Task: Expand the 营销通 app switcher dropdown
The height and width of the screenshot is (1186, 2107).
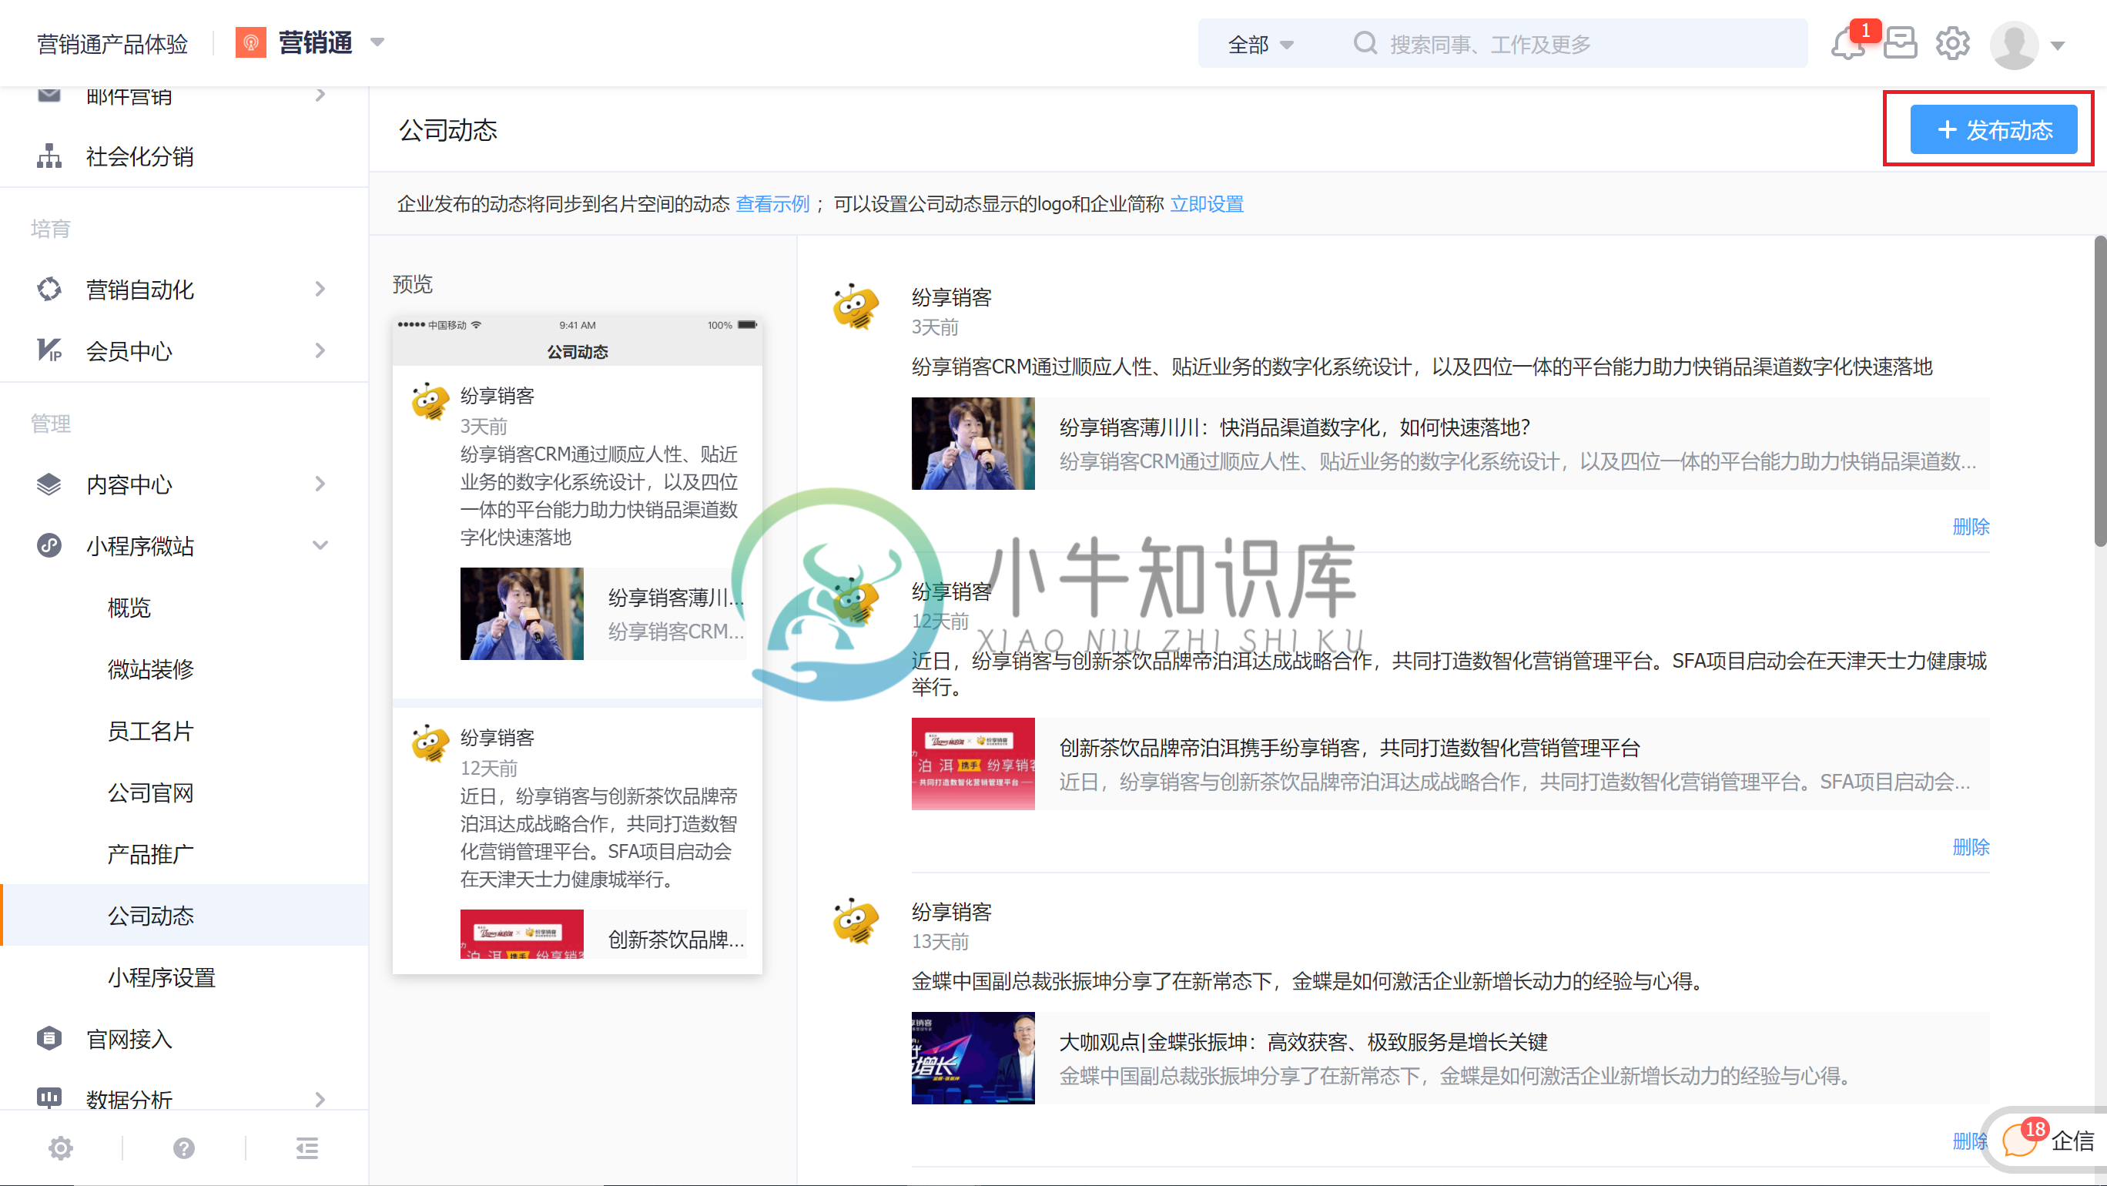Action: (x=377, y=42)
